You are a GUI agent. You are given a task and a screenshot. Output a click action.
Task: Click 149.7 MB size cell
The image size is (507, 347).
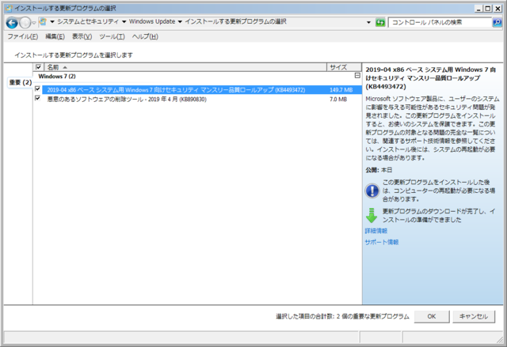(x=341, y=90)
